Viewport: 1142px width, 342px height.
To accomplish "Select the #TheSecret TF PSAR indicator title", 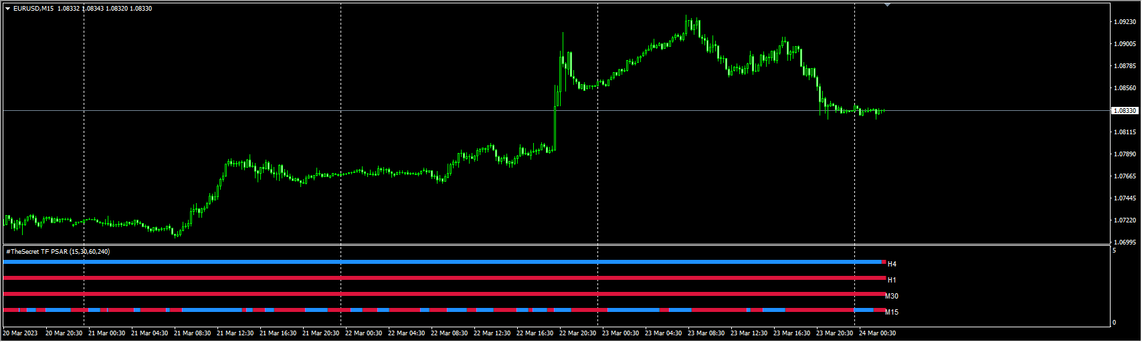I will 58,252.
